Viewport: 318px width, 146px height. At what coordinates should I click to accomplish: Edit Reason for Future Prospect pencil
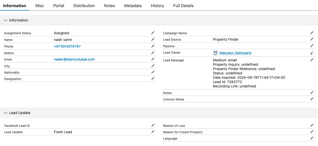(312, 132)
